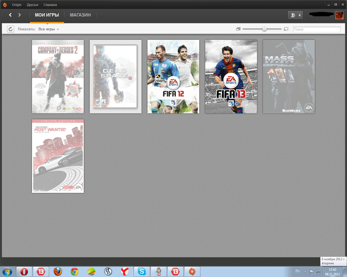Adjust the tile size slider handle
The width and height of the screenshot is (347, 277).
(264, 29)
